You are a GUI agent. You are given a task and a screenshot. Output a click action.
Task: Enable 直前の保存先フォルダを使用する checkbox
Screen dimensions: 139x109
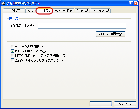(x=12, y=60)
